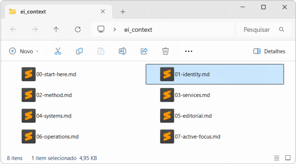The image size is (296, 164).
Task: Click the Rename icon in toolbar
Action: (x=122, y=51)
